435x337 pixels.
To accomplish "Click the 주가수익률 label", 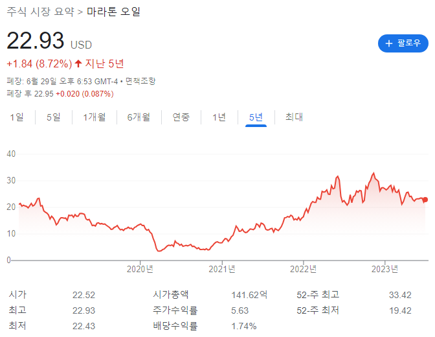I will click(x=175, y=310).
